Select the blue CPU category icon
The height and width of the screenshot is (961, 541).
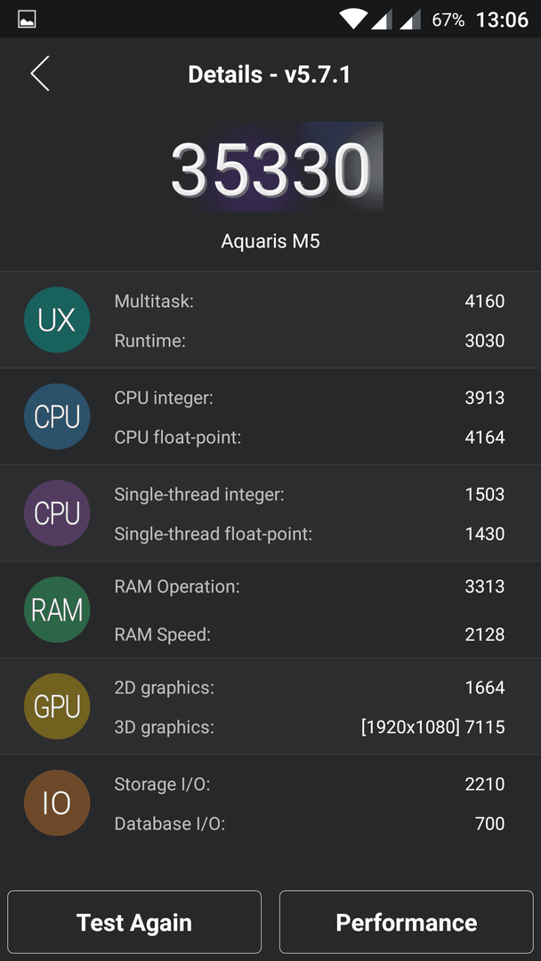tap(57, 416)
